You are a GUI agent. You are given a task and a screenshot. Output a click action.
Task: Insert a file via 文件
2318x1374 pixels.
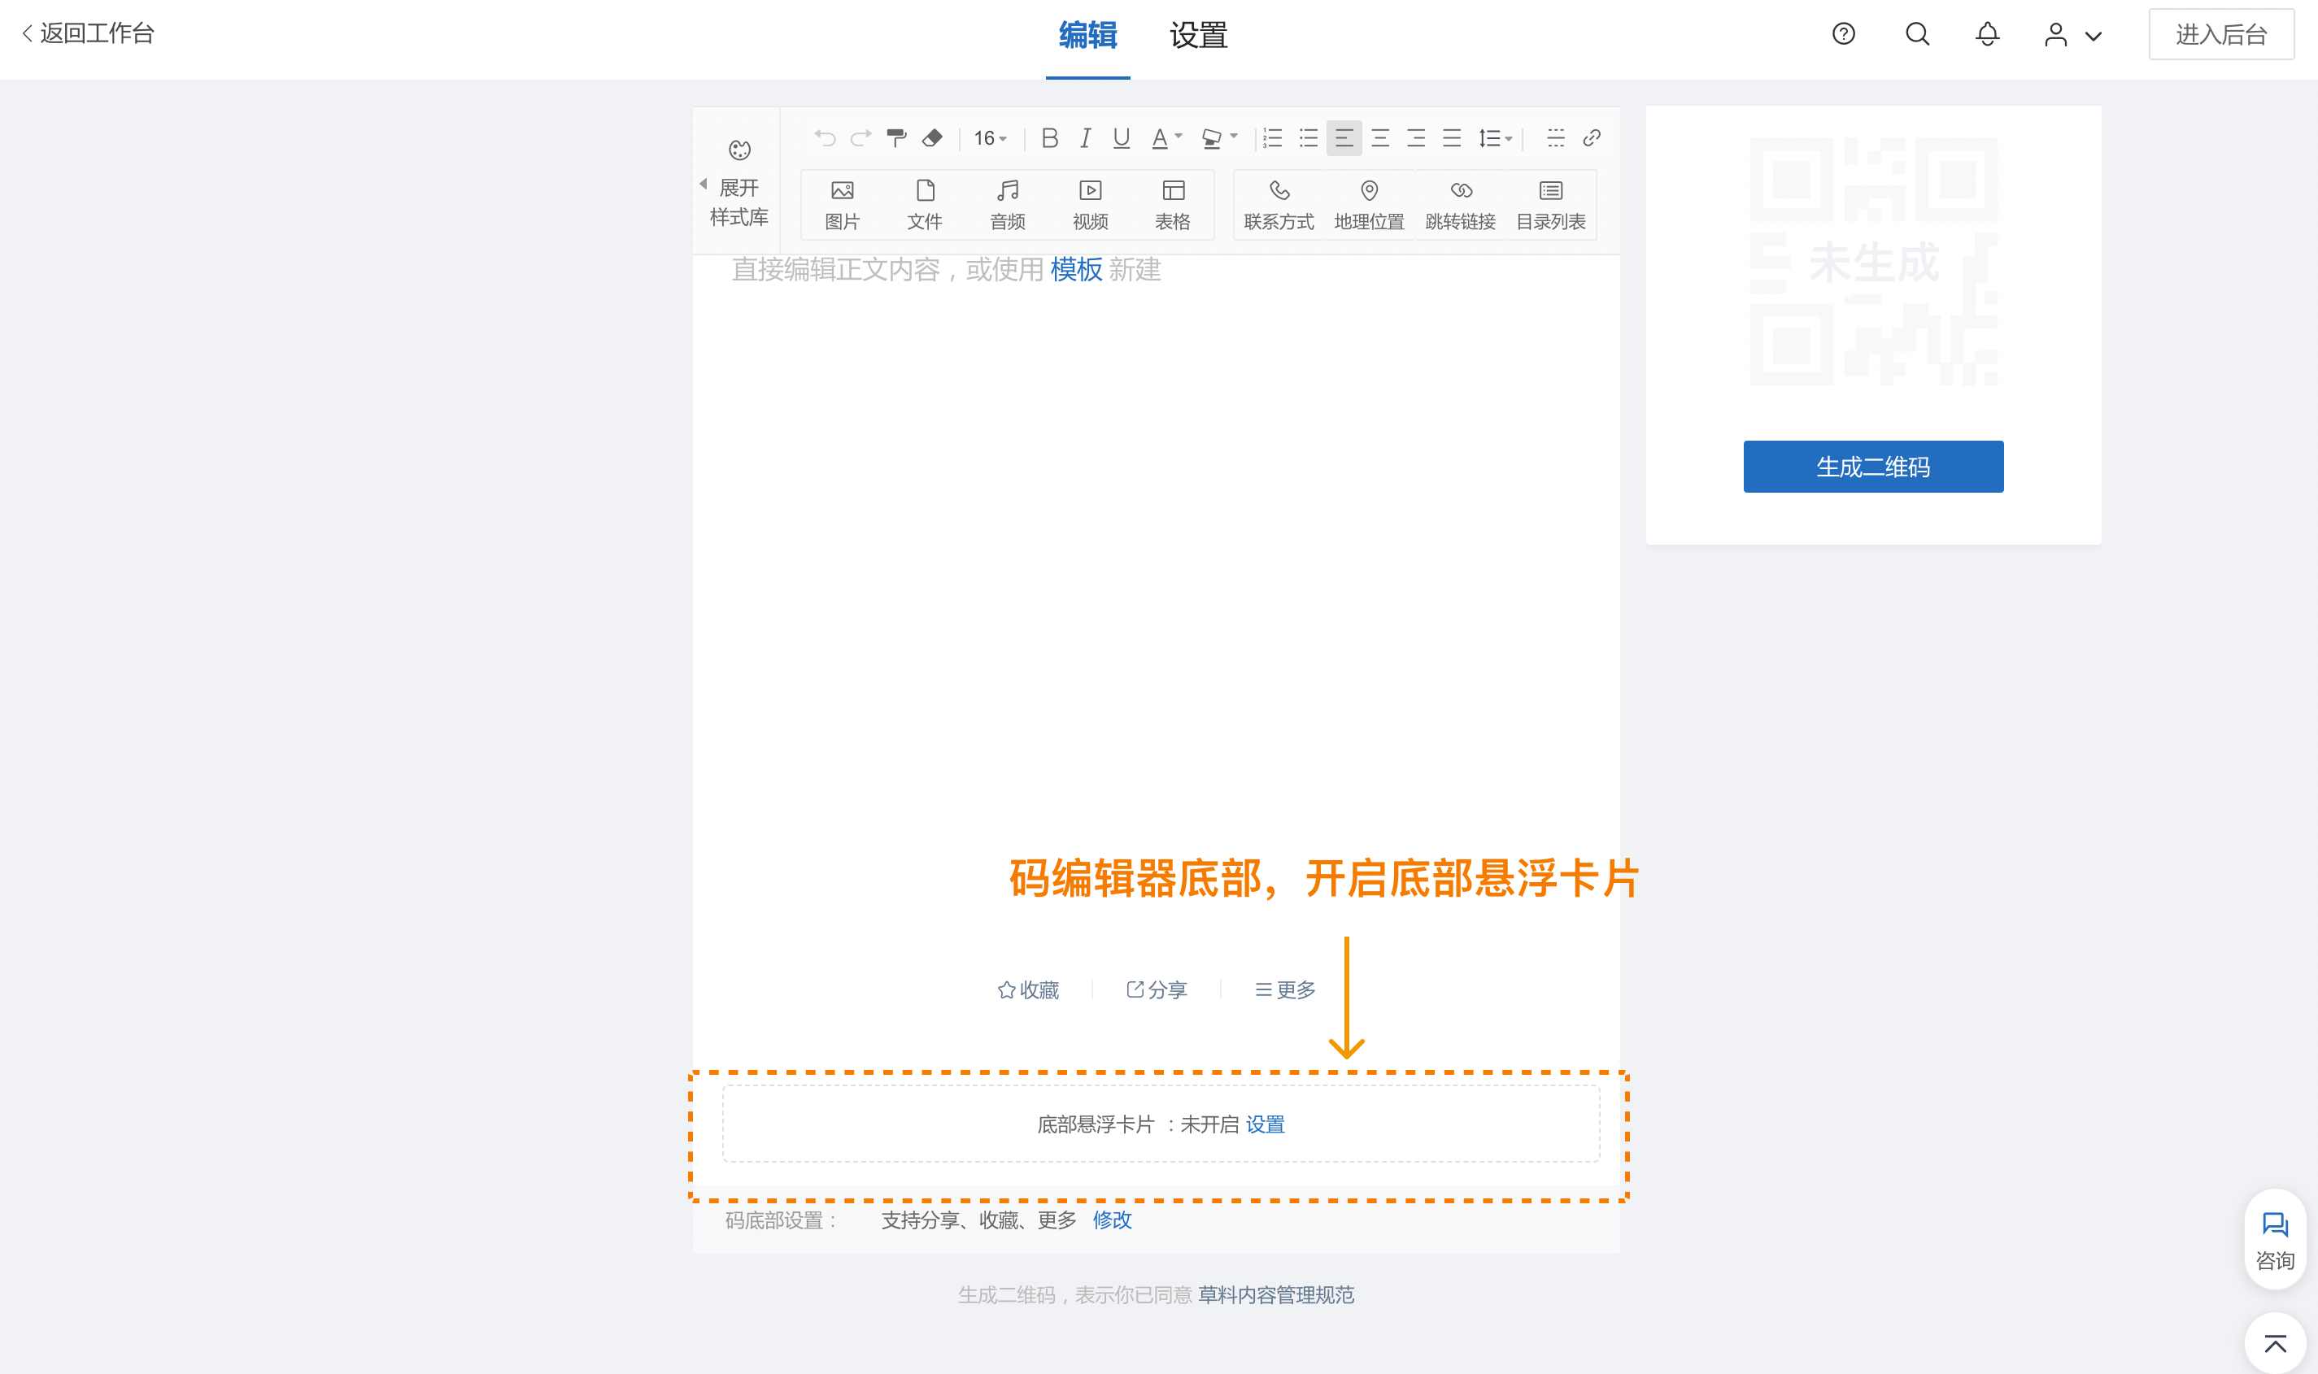[924, 205]
